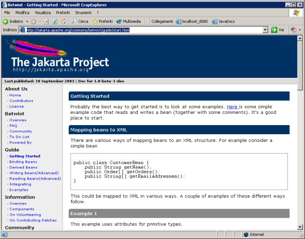Click the Here examples link
Image resolution: width=305 pixels, height=239 pixels.
click(x=232, y=107)
